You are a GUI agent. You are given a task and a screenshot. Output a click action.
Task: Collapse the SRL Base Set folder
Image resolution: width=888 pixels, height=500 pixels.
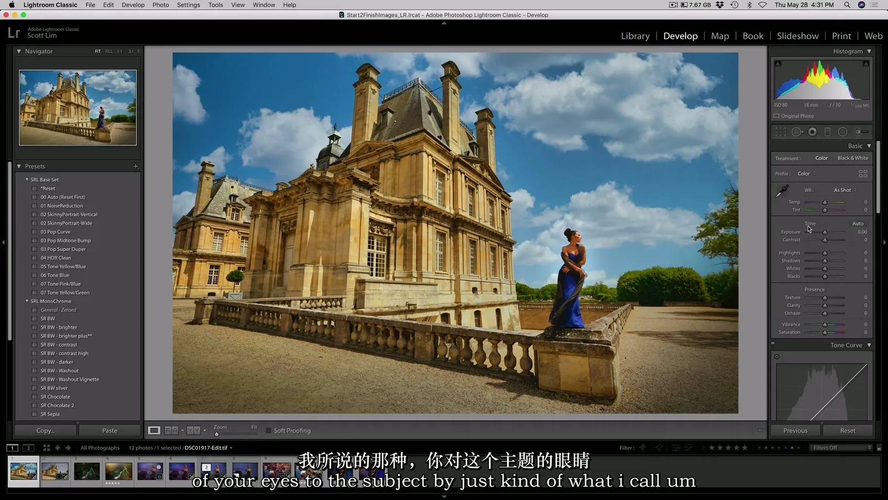[27, 180]
